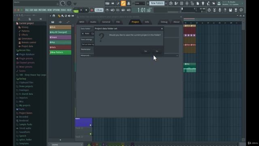Open the plugin picker plug icon
The width and height of the screenshot is (259, 146).
tap(203, 3)
